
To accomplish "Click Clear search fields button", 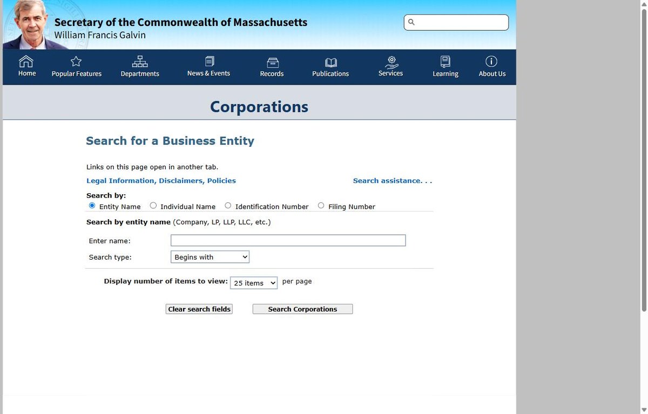I will click(199, 309).
